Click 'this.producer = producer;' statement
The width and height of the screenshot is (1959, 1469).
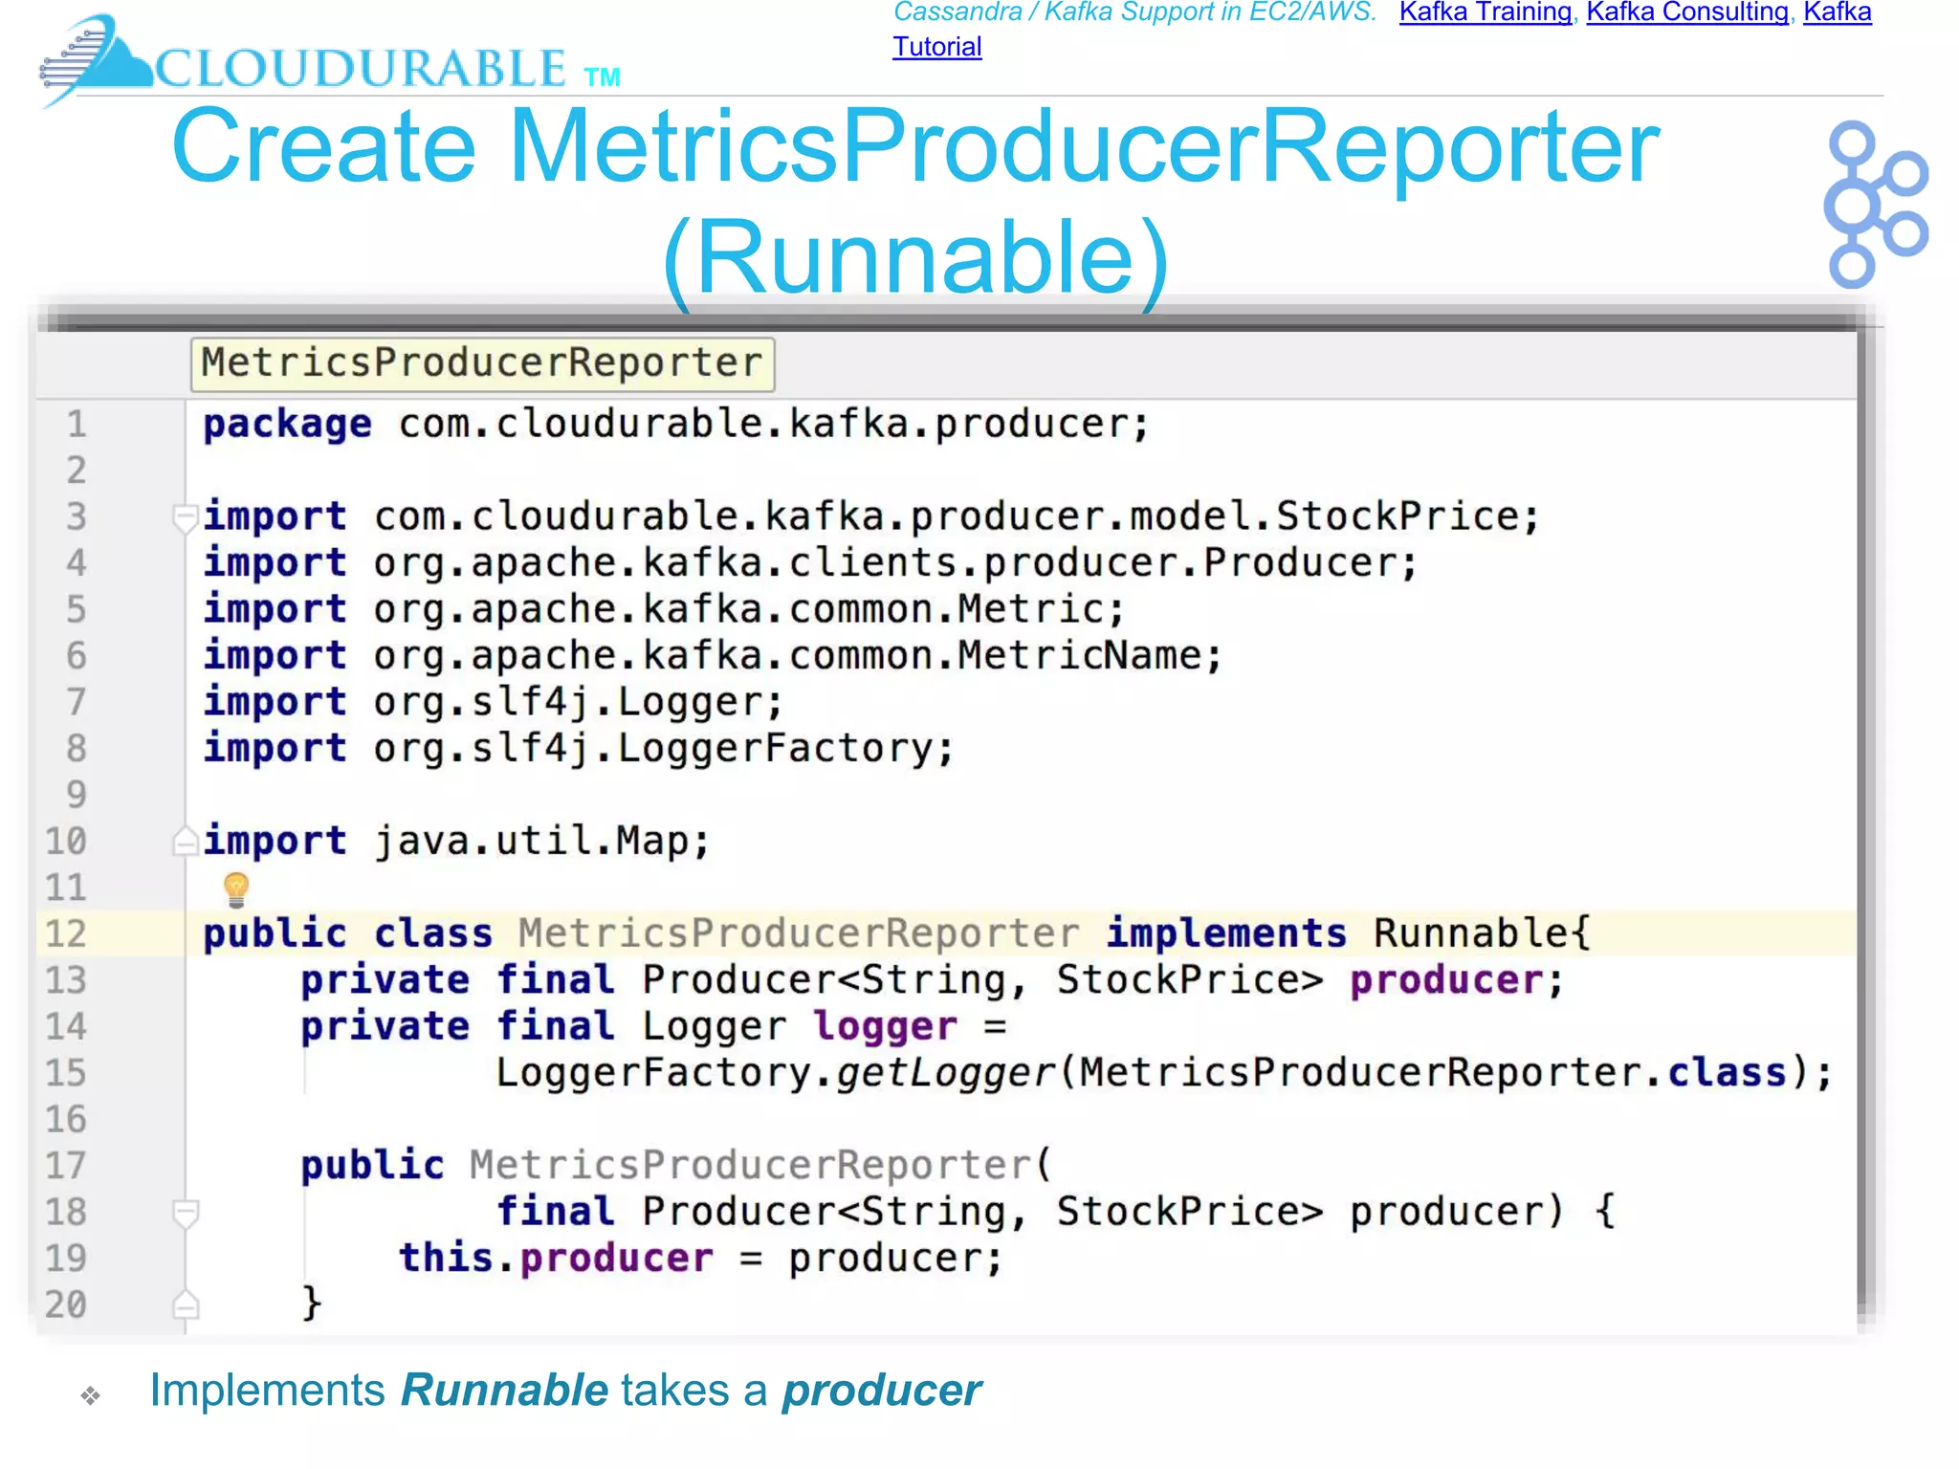[701, 1259]
